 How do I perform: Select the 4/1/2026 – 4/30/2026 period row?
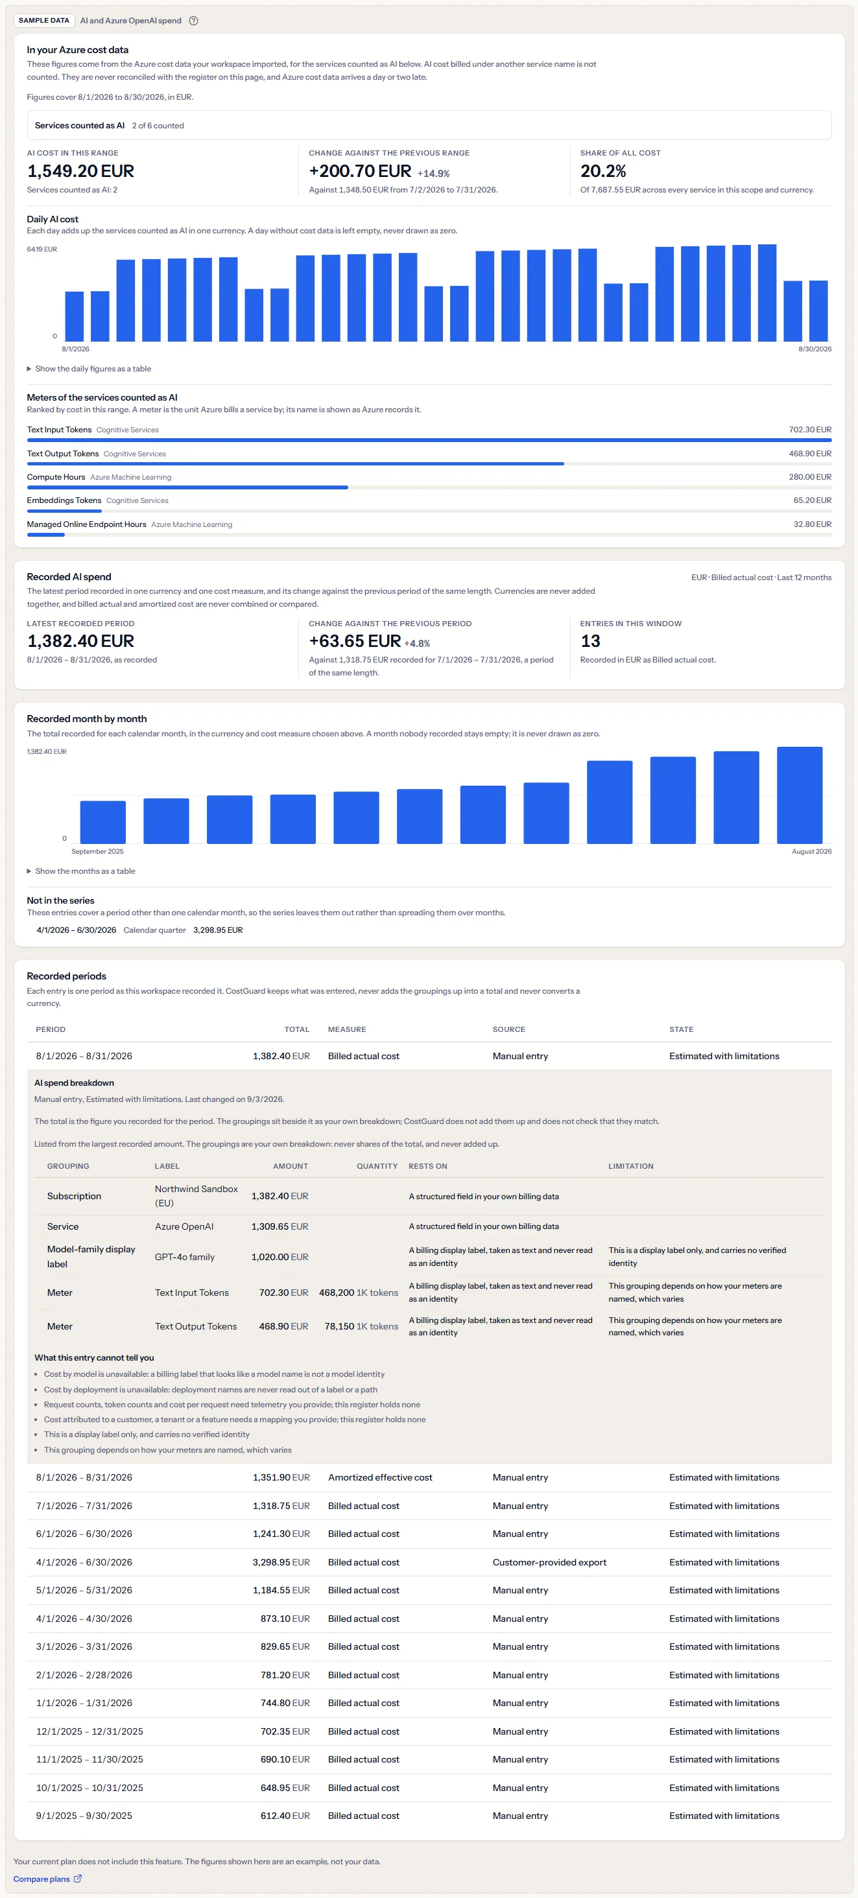point(429,1619)
